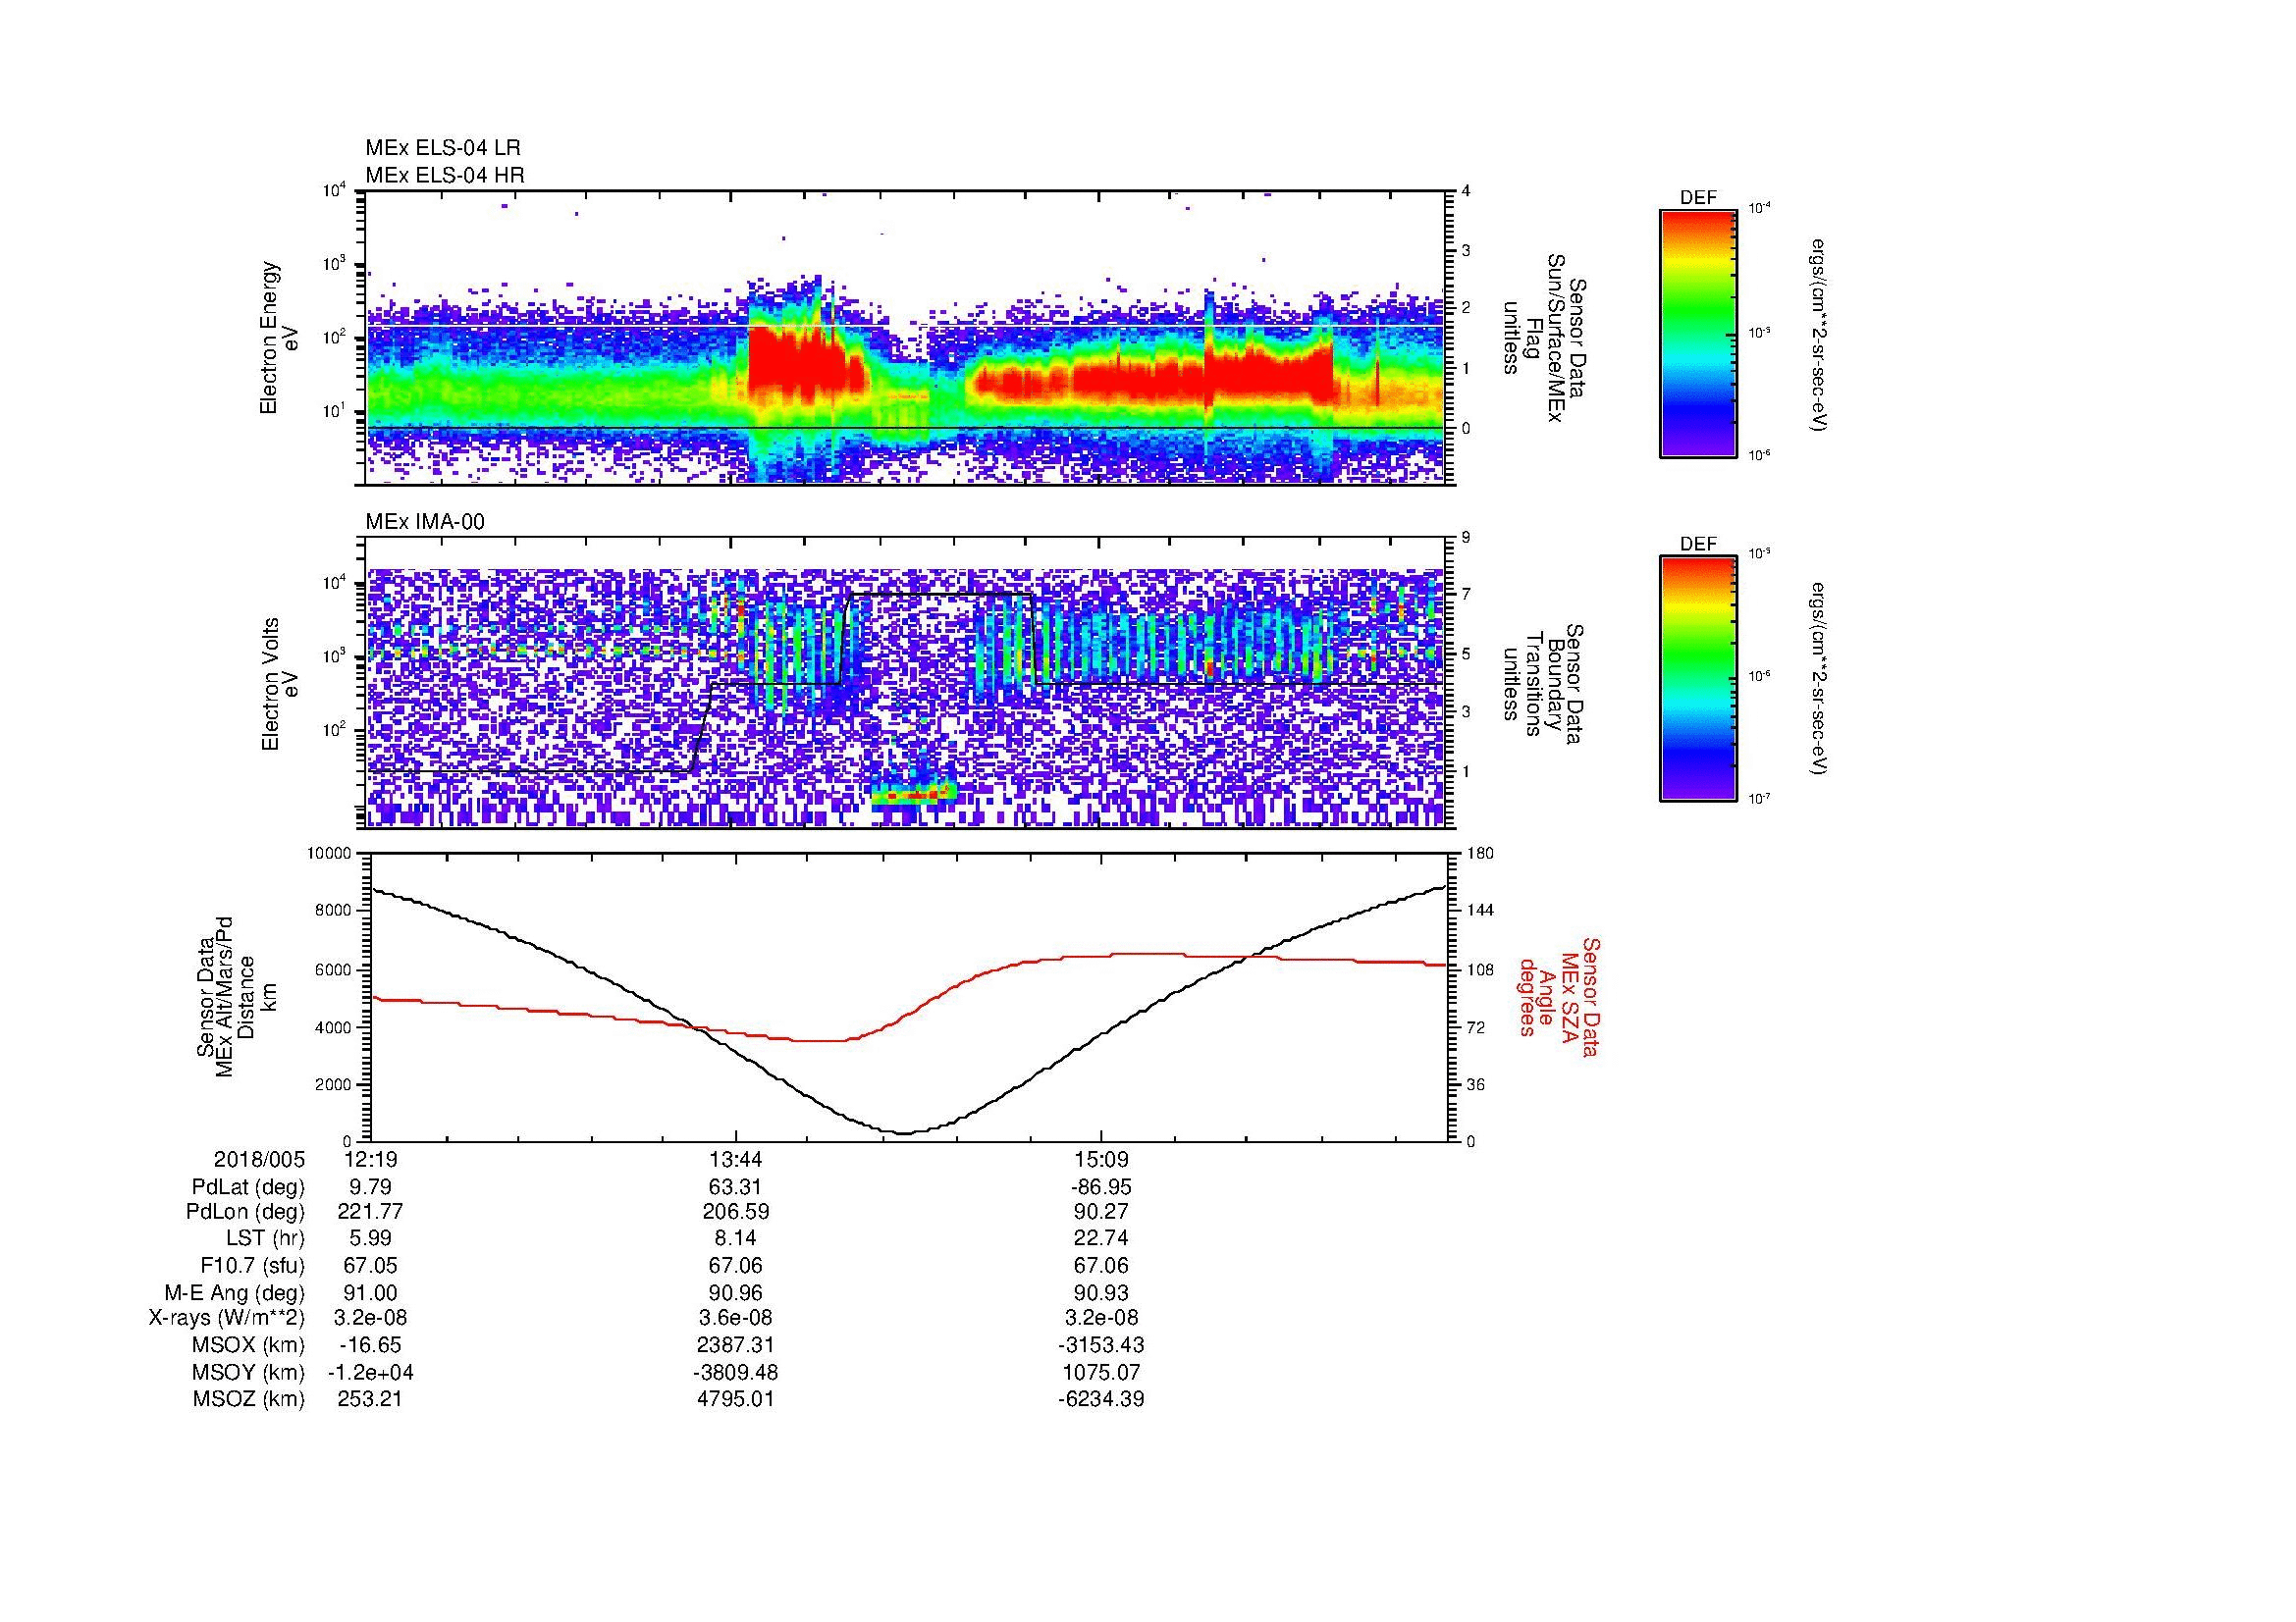The height and width of the screenshot is (1622, 2296).
Task: Click the 'MSOZ (km)' row label
Action: pos(248,1399)
